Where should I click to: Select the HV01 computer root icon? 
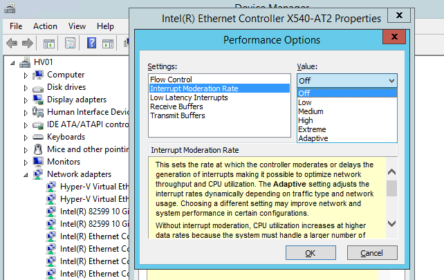pyautogui.click(x=25, y=62)
